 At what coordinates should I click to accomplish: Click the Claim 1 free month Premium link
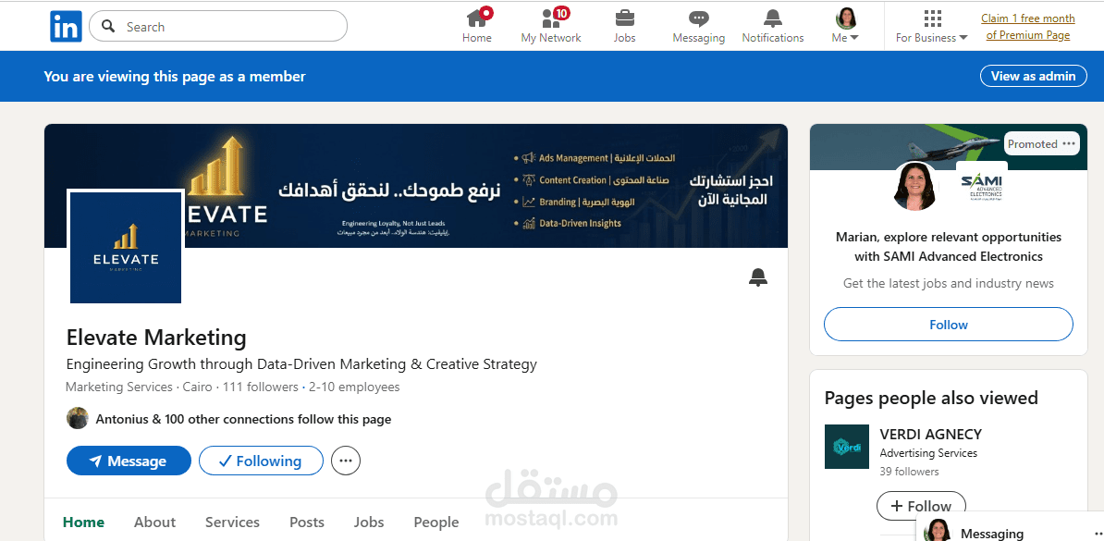click(1028, 27)
